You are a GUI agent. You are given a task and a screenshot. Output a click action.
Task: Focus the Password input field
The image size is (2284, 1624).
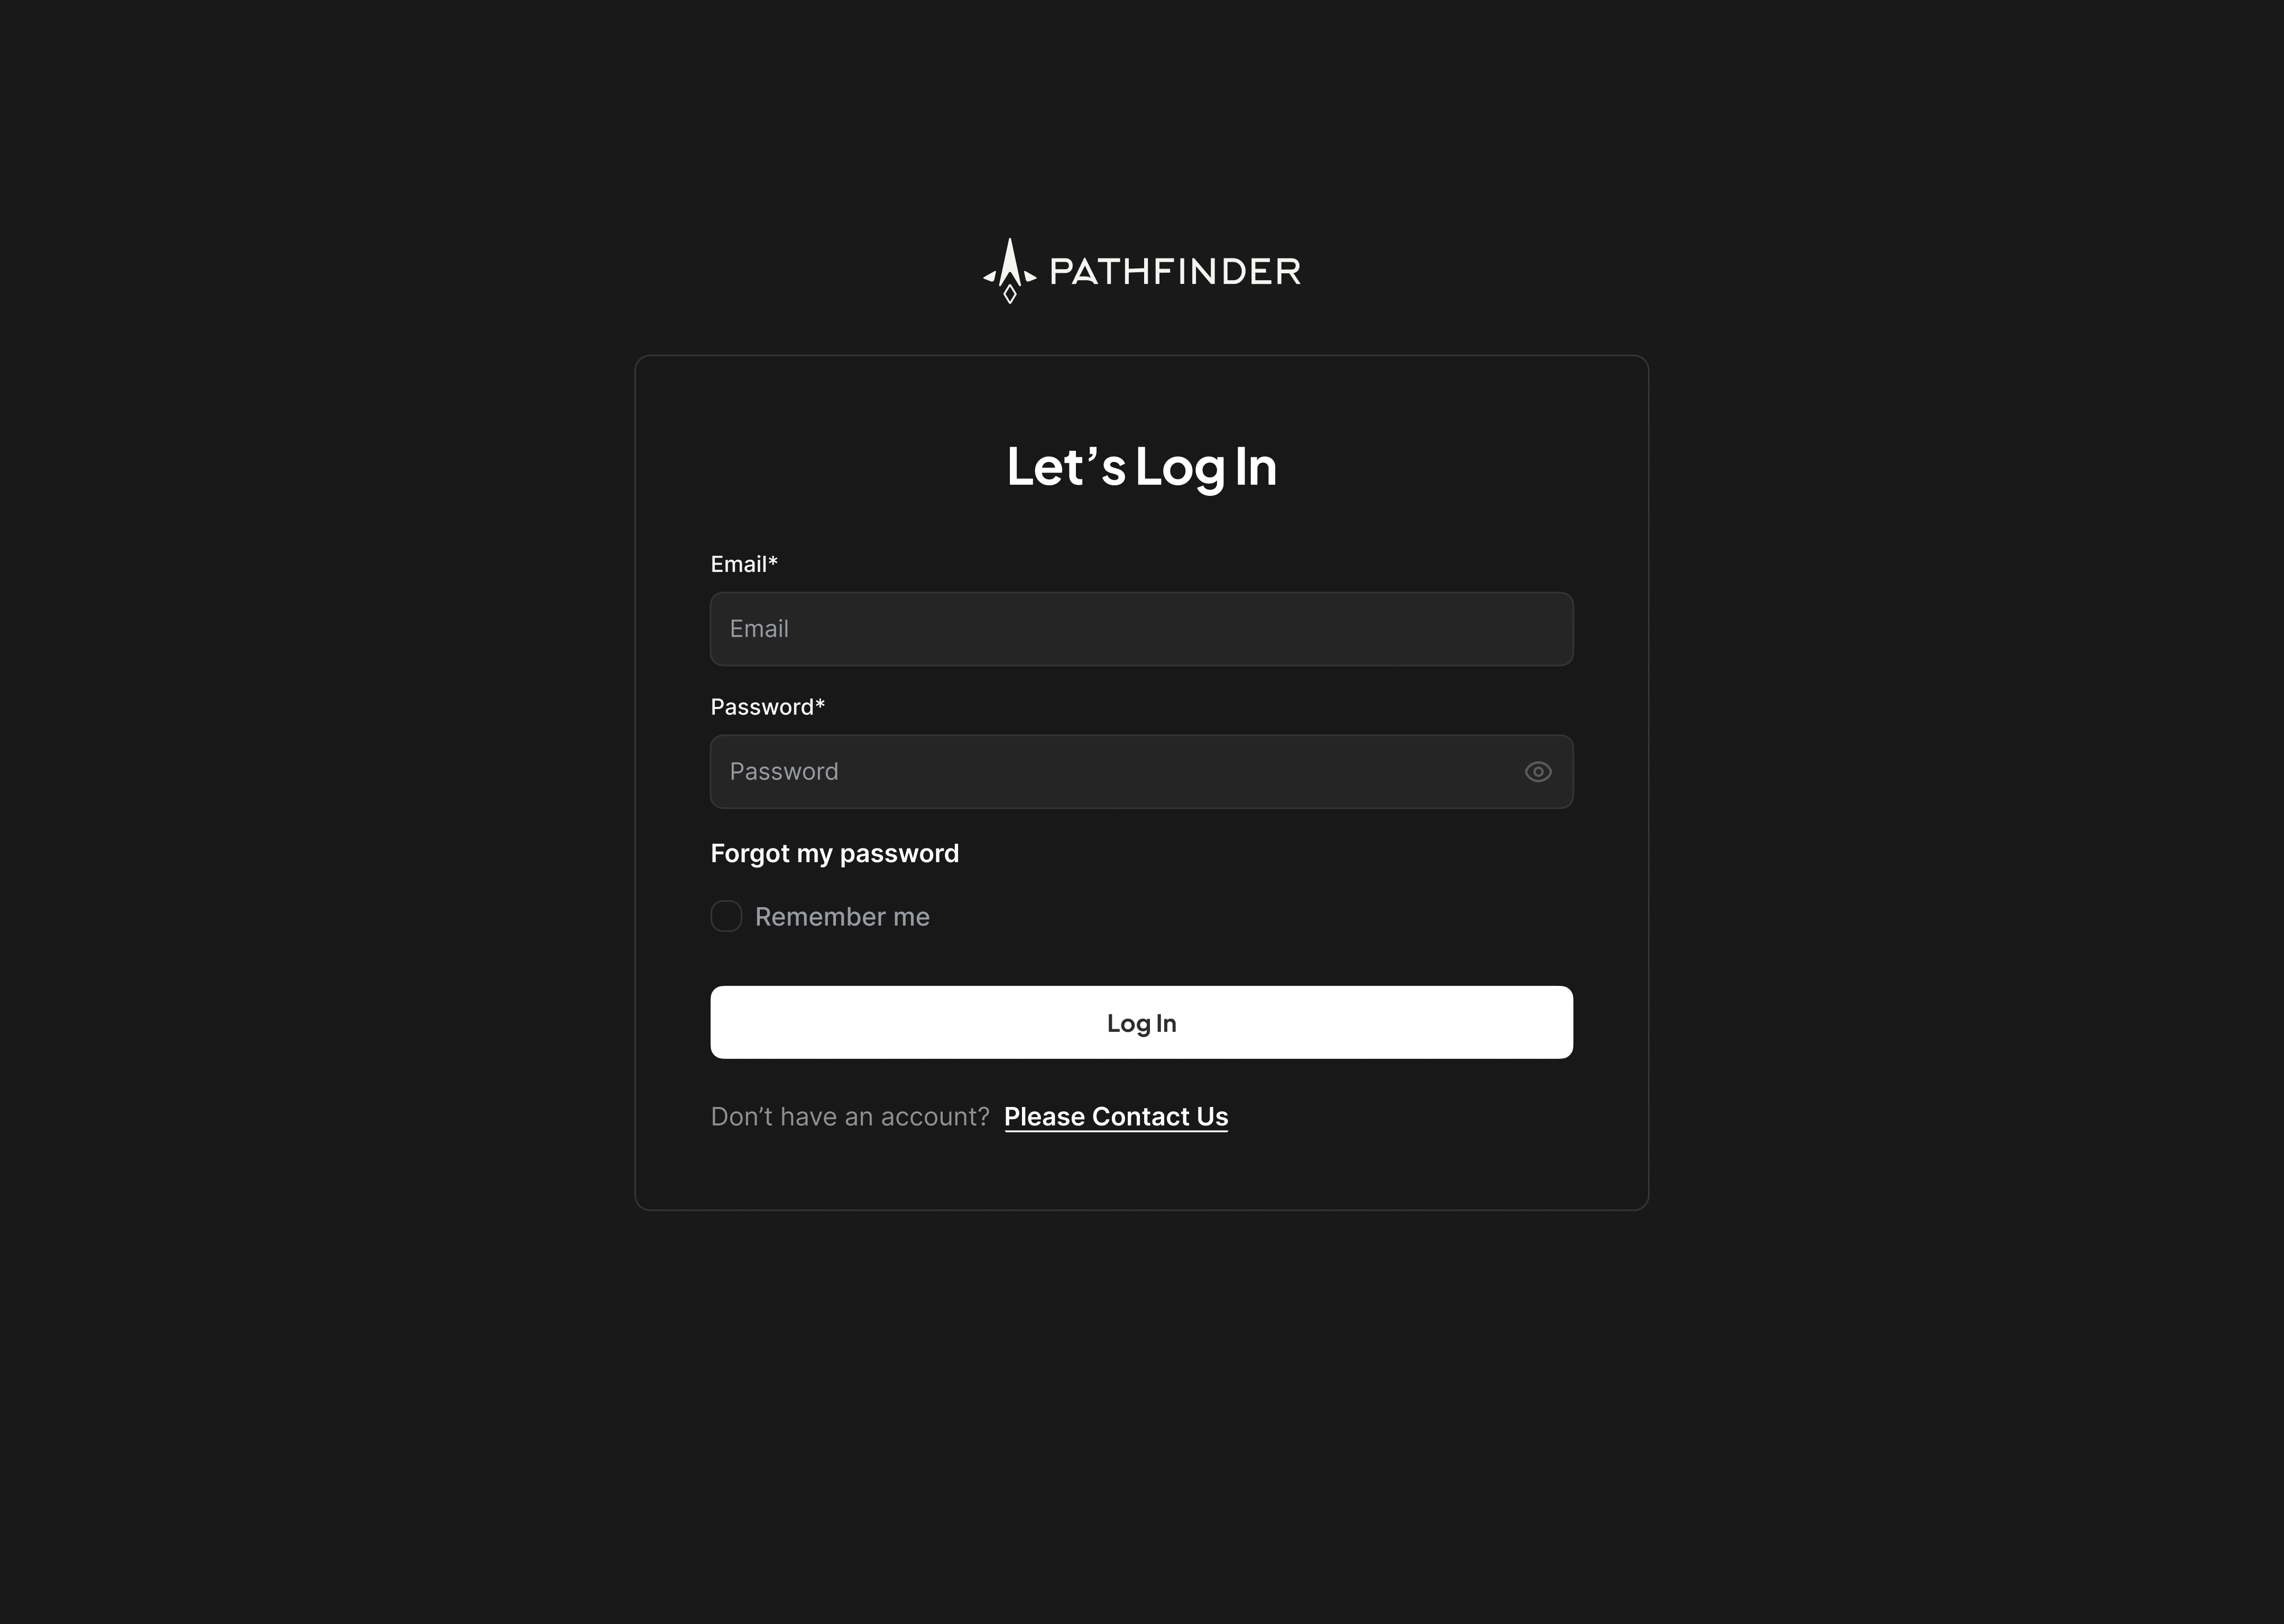pyautogui.click(x=1141, y=772)
